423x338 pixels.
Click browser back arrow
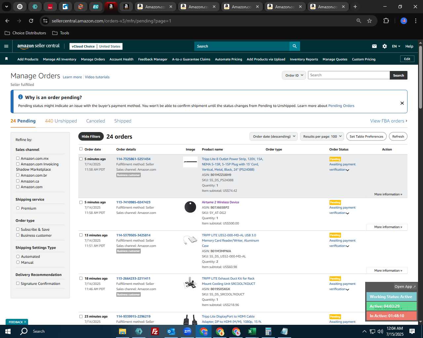7,21
